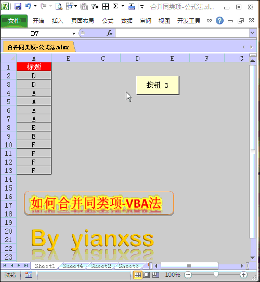Switch to Page Layout view button
The height and width of the screenshot is (282, 260).
147,275
